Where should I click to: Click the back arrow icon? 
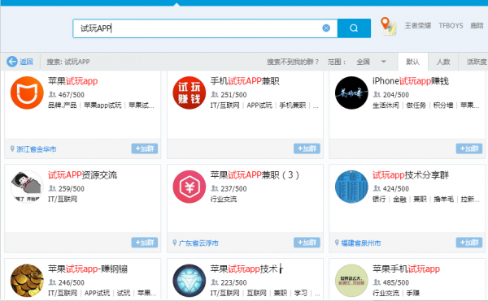[x=12, y=62]
